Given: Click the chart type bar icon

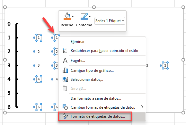Looking at the screenshot, I should point(65,70).
